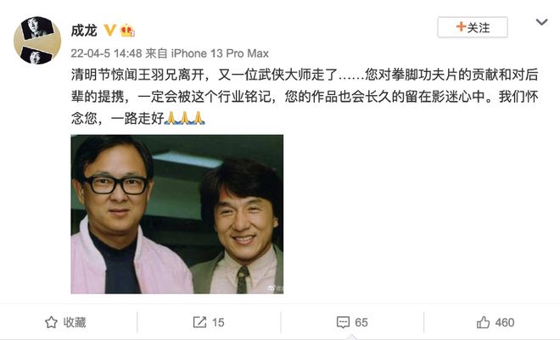Screen dimensions: 560x340
Task: Open the post timestamp 22-04-5 14:48
Action: coord(106,53)
